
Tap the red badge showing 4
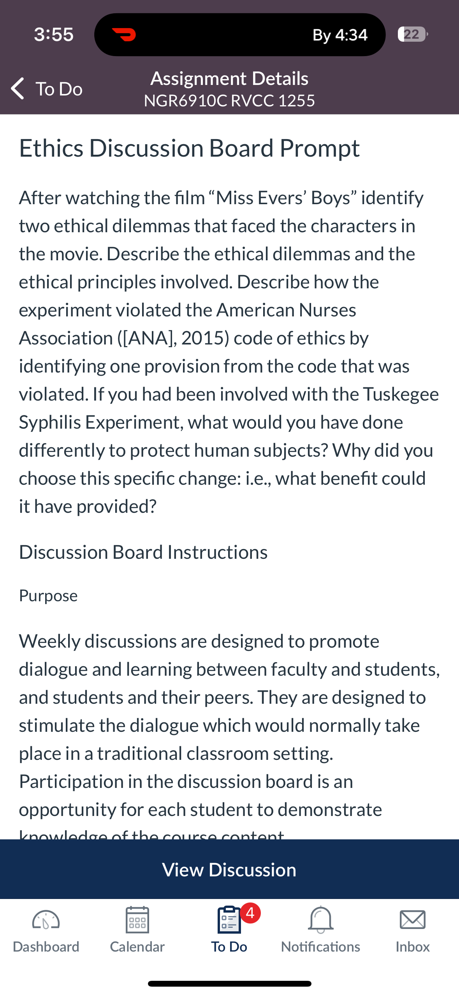coord(250,913)
